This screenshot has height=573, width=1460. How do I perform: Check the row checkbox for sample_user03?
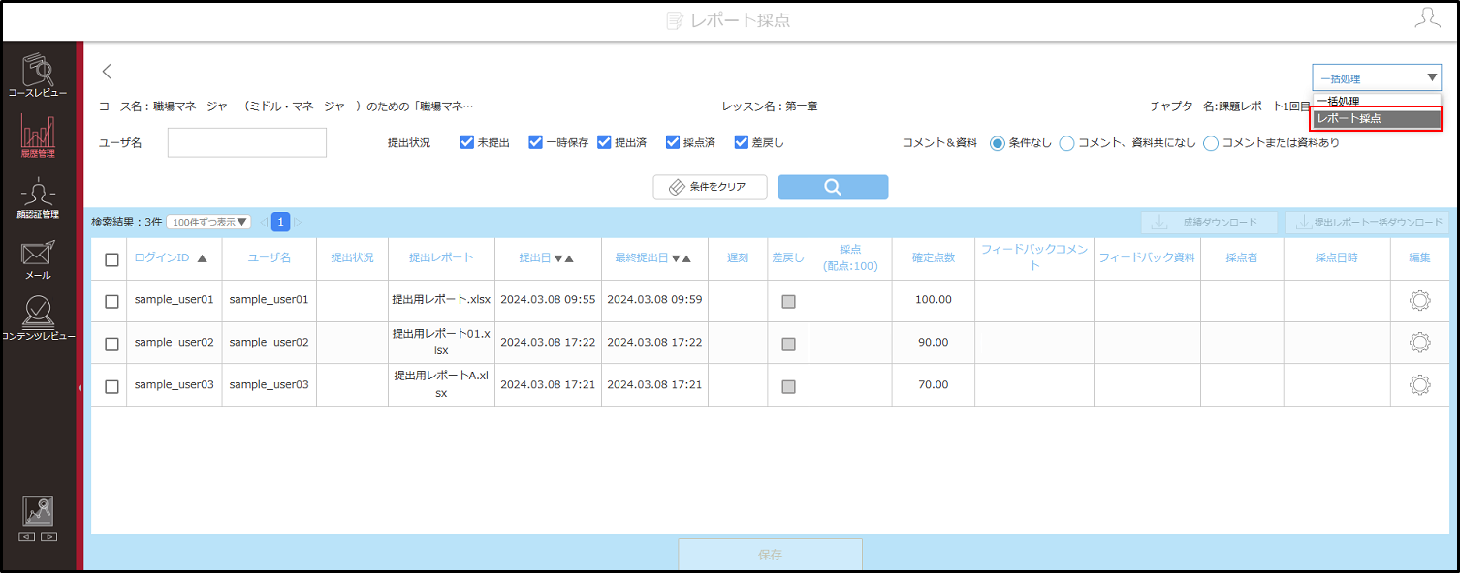pyautogui.click(x=111, y=386)
